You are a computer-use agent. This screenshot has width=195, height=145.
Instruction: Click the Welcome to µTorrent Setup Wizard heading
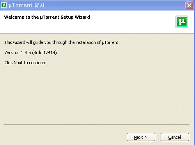click(x=47, y=17)
